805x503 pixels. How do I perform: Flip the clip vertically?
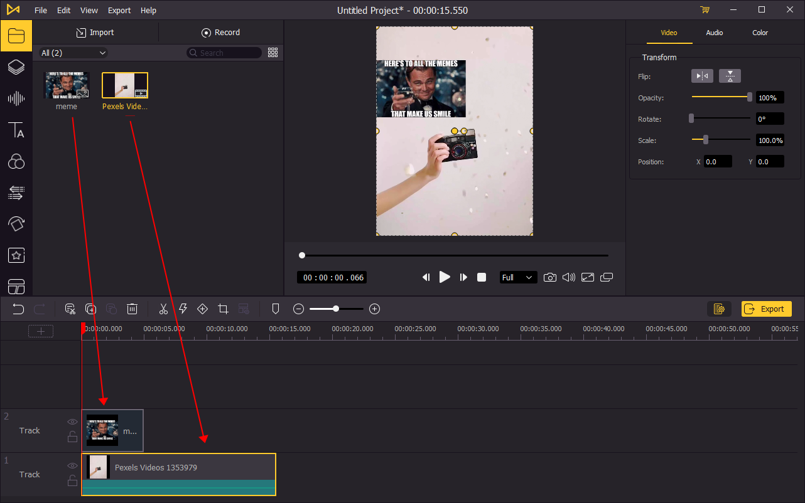[730, 76]
